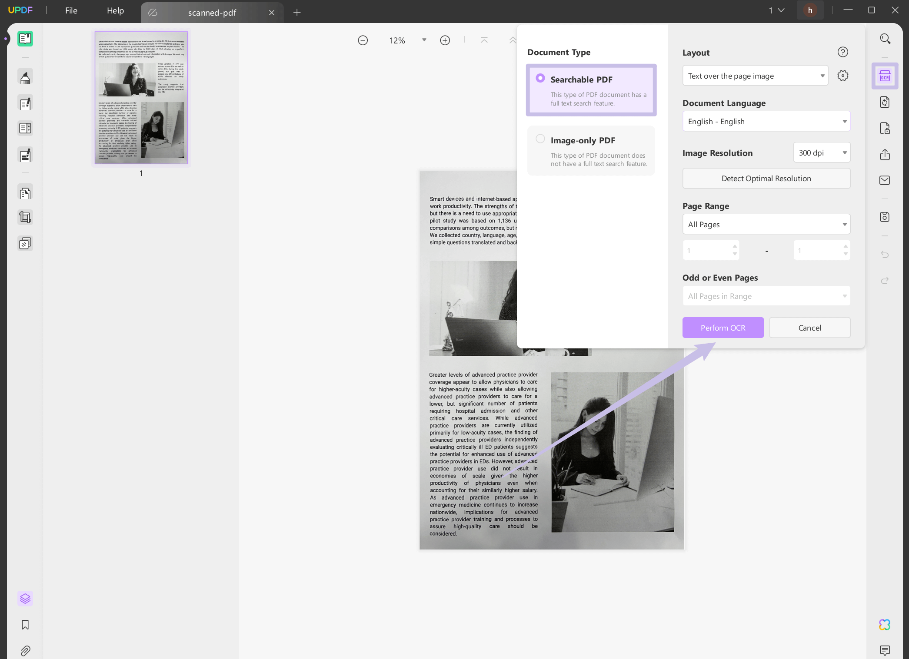Open the Image Resolution 300 dpi dropdown

(821, 152)
